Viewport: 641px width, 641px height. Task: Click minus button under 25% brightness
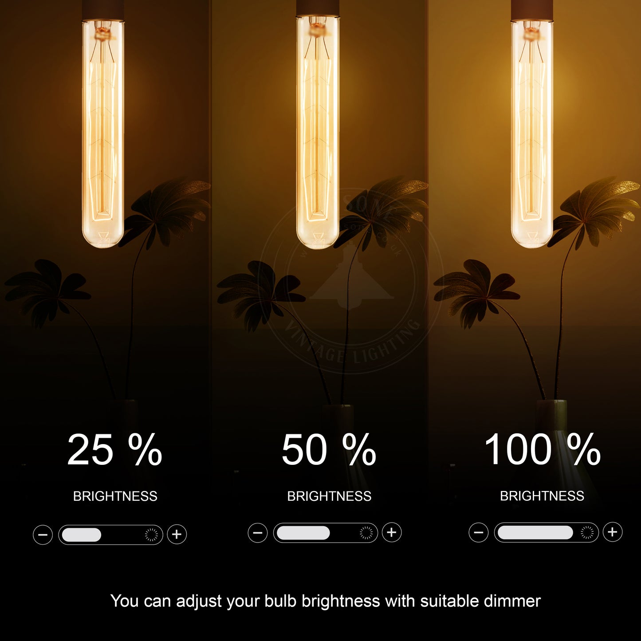(43, 535)
